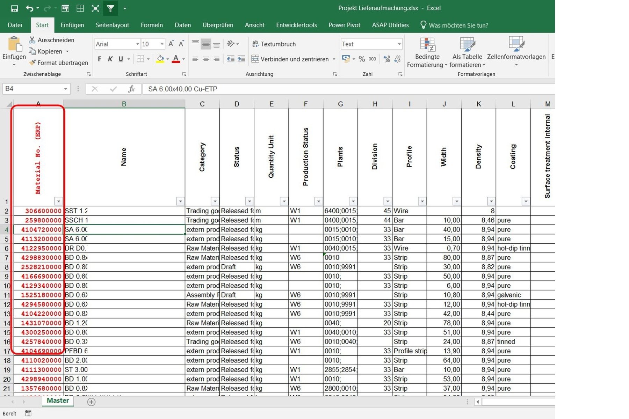The image size is (629, 419).
Task: Apply percent style icon
Action: 362,59
